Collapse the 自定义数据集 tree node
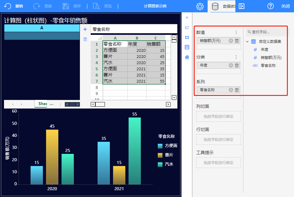The image size is (294, 197). (x=247, y=42)
